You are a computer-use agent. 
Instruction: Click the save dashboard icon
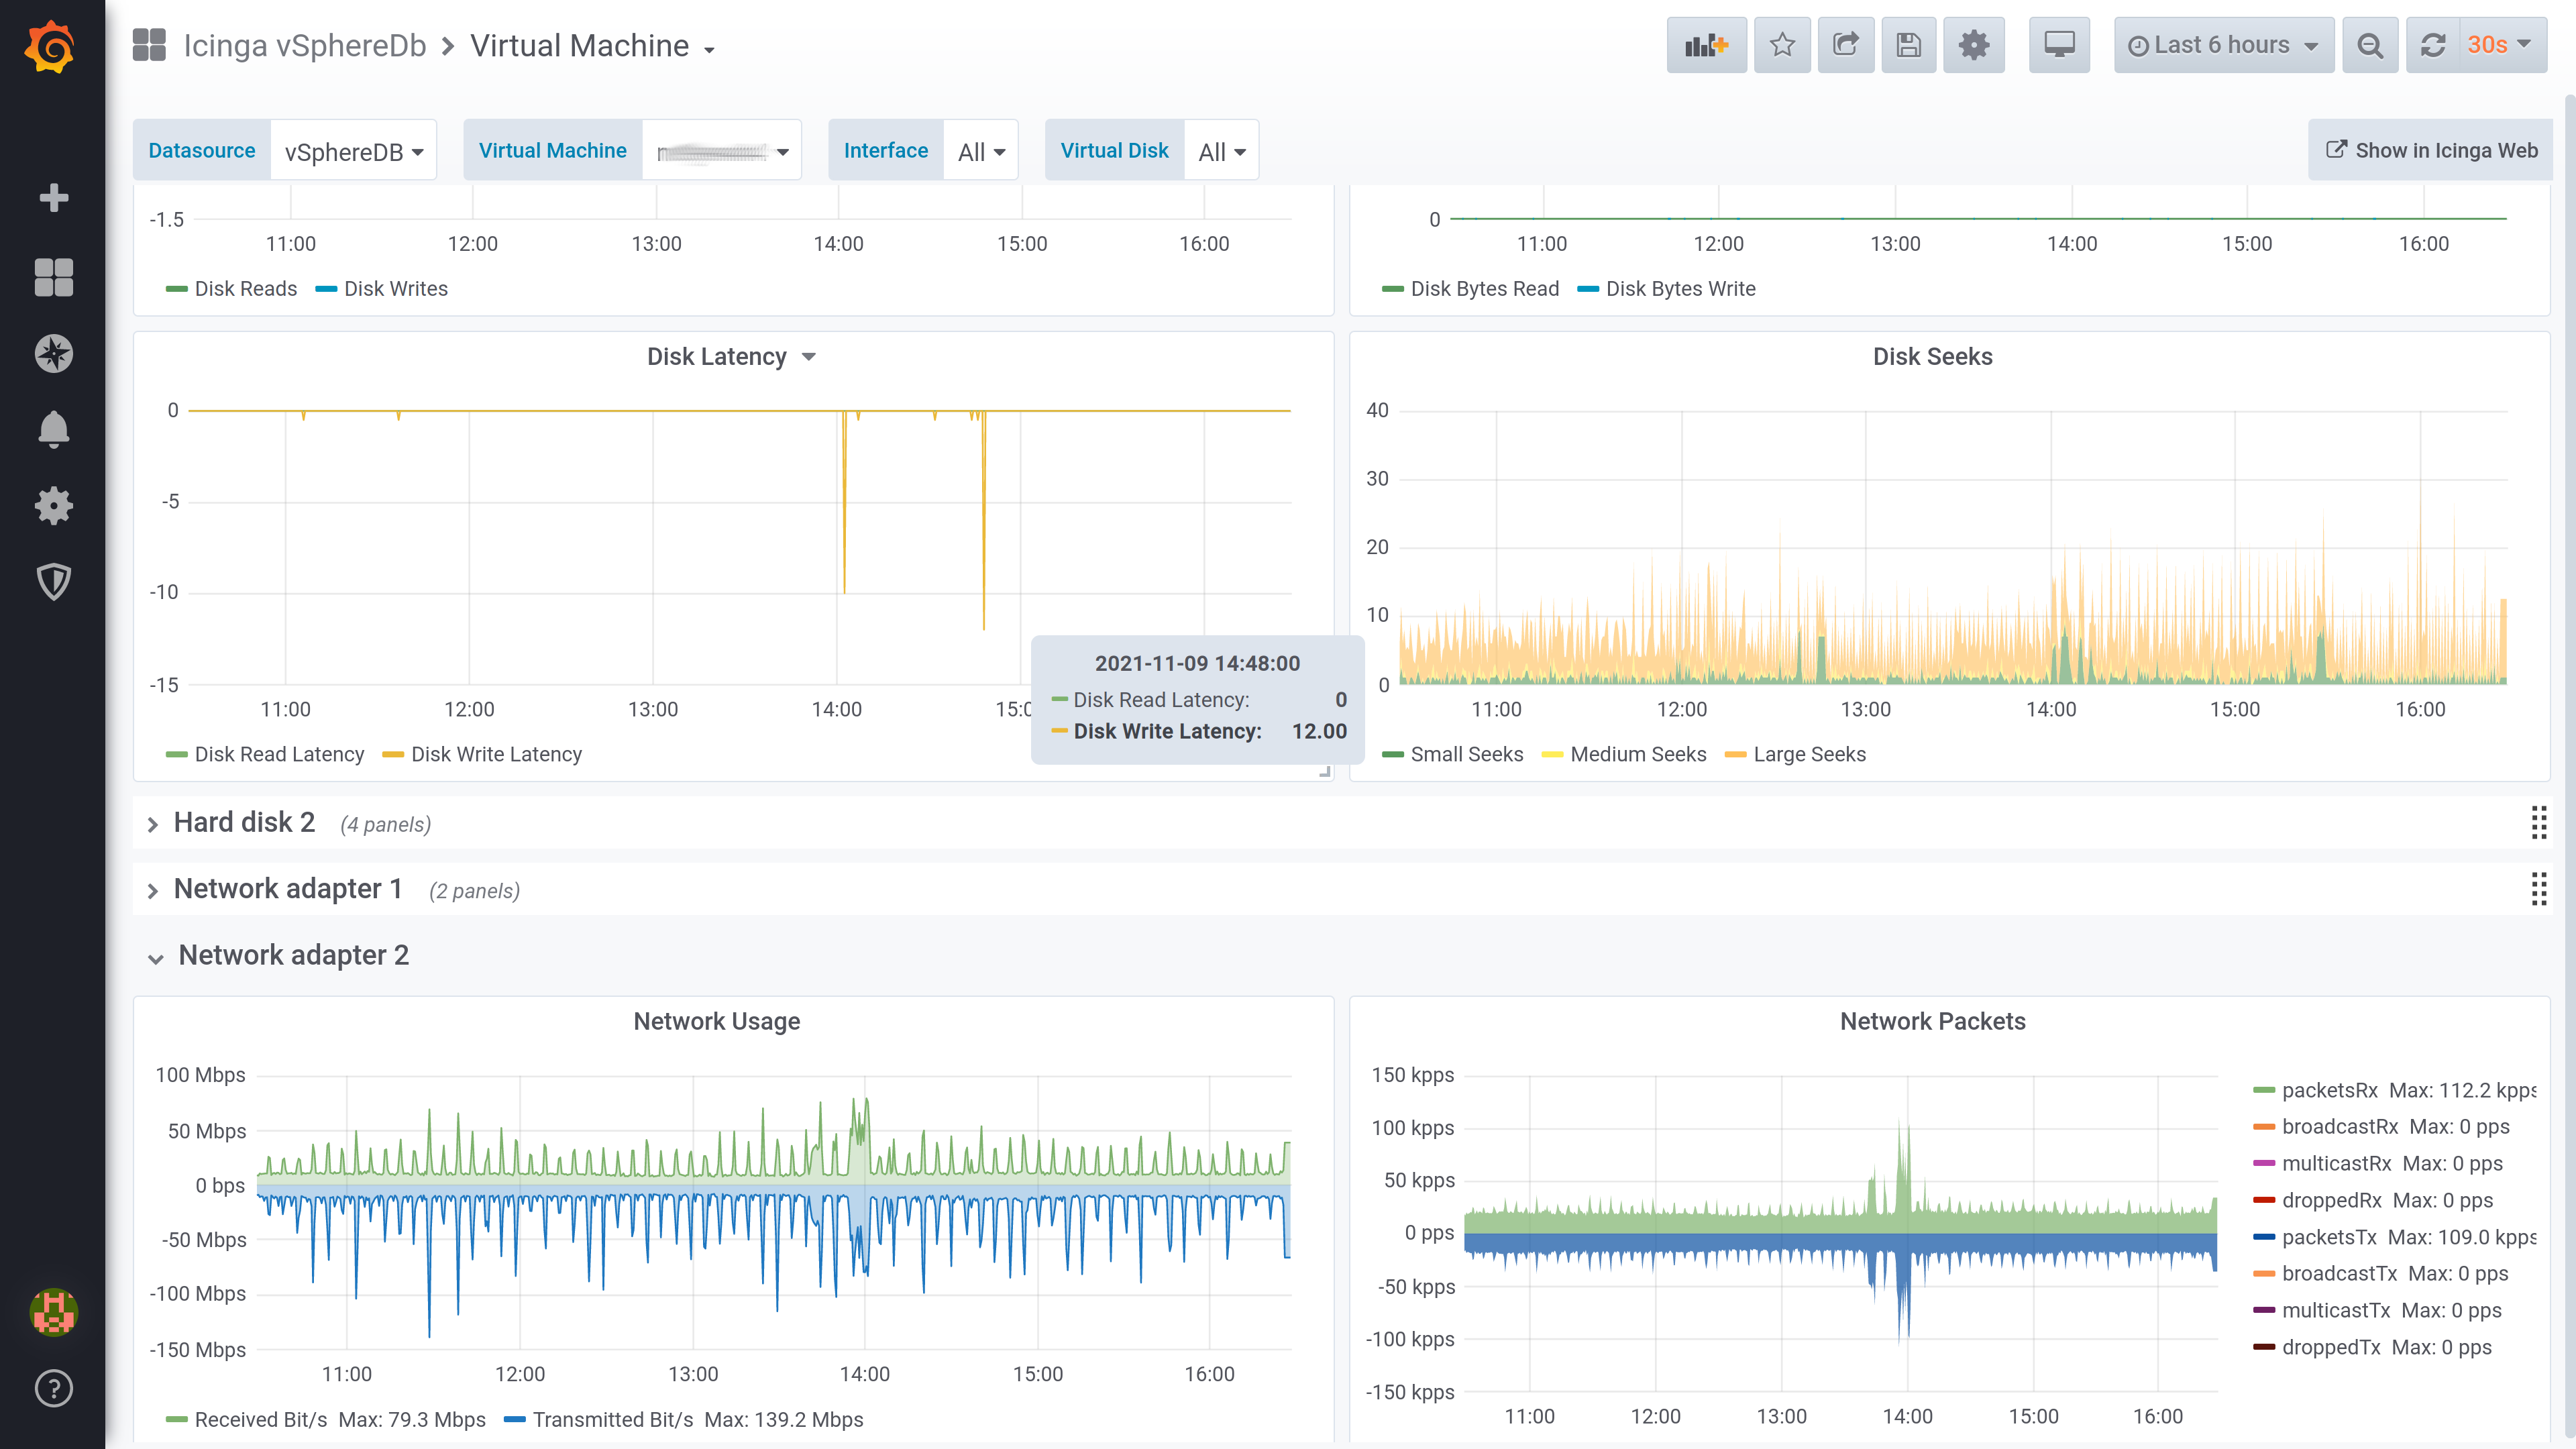tap(1908, 45)
